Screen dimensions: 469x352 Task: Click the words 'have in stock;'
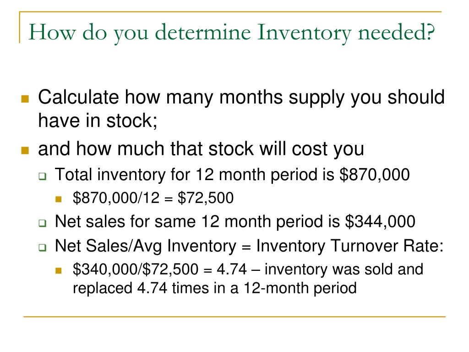click(x=98, y=121)
